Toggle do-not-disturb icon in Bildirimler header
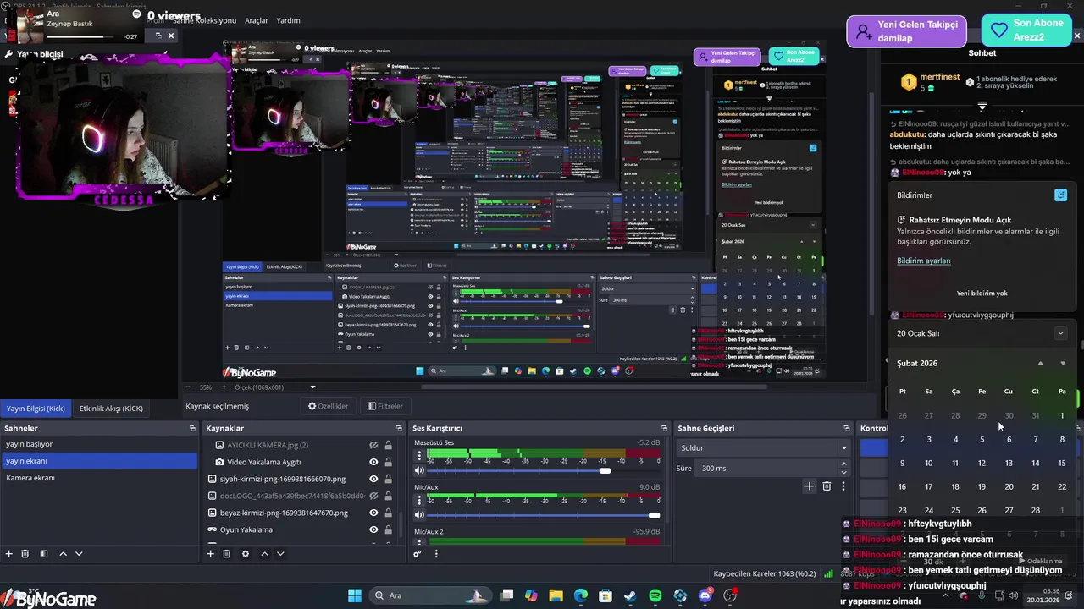 [x=1060, y=195]
